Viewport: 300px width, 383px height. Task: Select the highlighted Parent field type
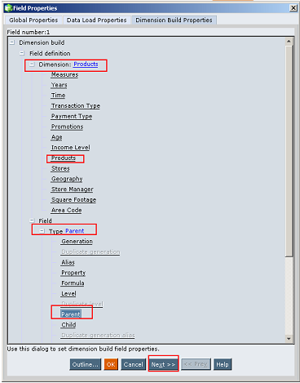[71, 314]
